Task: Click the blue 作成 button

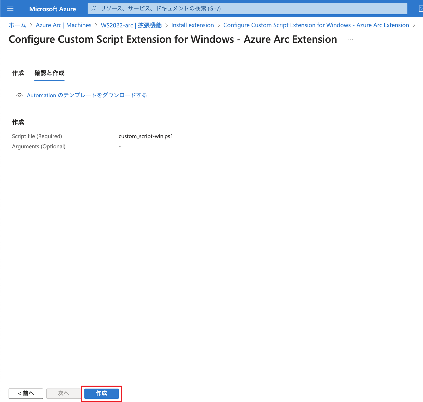Action: pyautogui.click(x=102, y=394)
